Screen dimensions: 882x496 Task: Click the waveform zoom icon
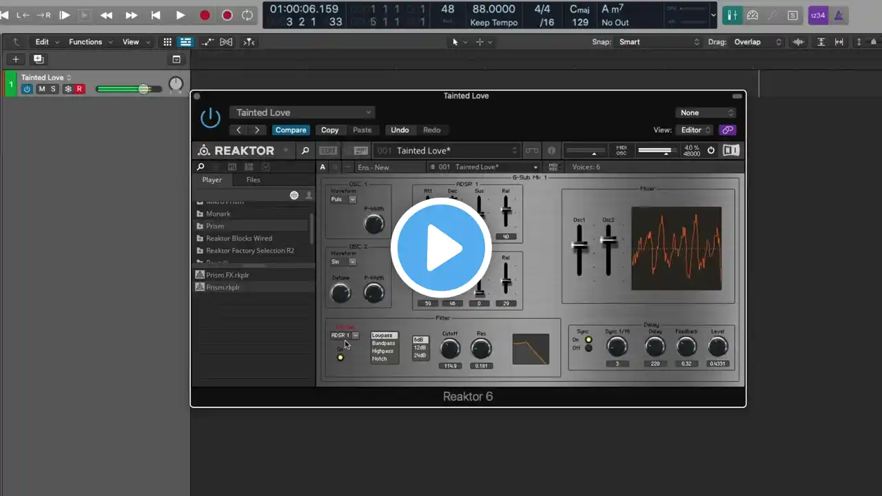(x=799, y=42)
